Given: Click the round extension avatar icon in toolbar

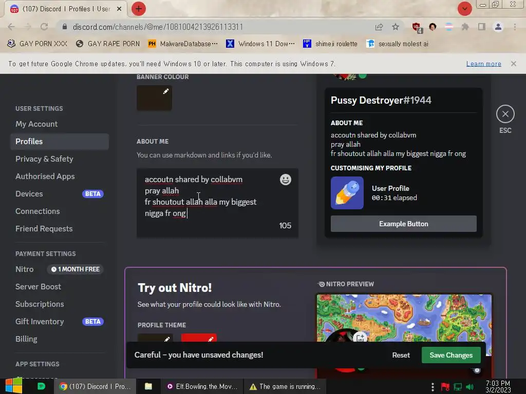Looking at the screenshot, I should coord(433,27).
